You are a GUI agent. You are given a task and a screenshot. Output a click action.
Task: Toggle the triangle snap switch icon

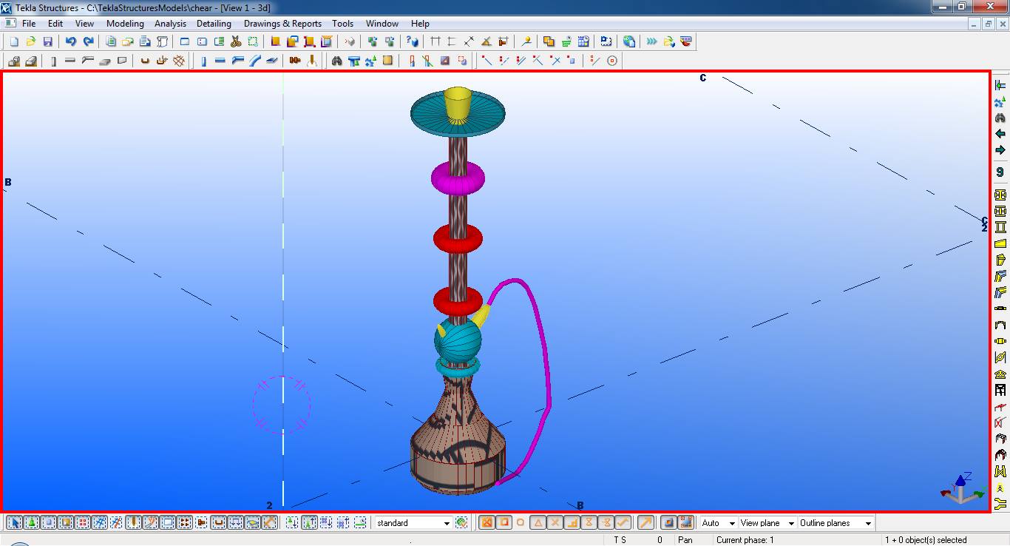pos(538,523)
